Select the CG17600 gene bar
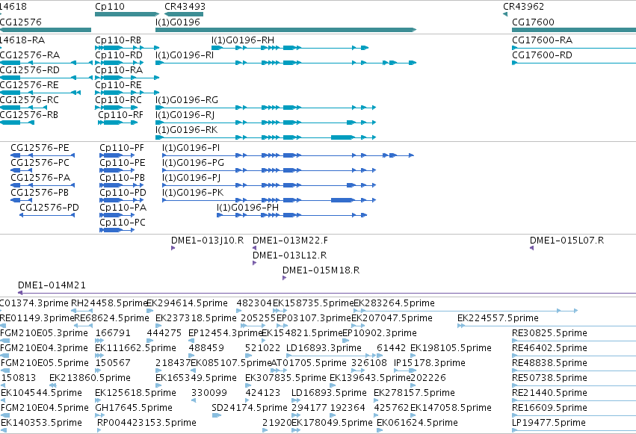Screen dimensions: 636x434 click(574, 30)
